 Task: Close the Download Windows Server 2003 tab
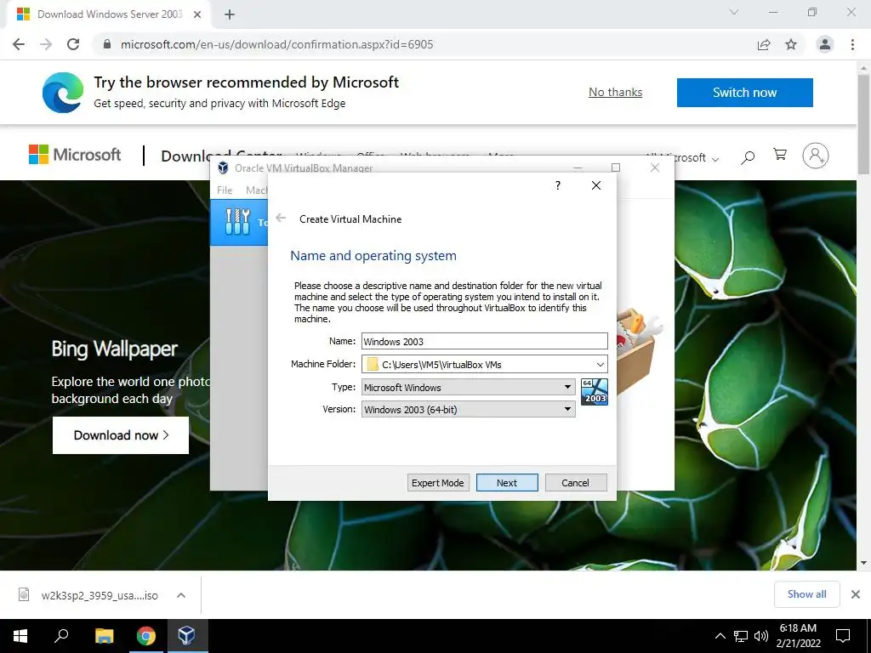coord(197,14)
